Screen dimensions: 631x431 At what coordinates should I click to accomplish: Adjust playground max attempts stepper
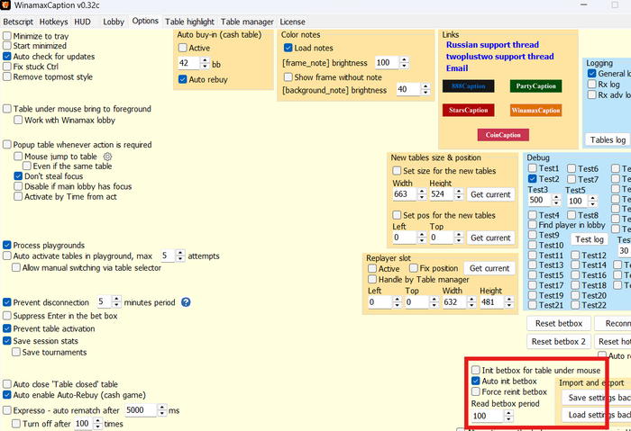pos(180,256)
